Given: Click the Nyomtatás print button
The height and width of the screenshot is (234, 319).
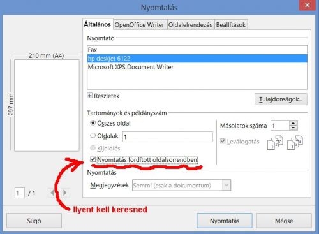Looking at the screenshot, I should (225, 221).
